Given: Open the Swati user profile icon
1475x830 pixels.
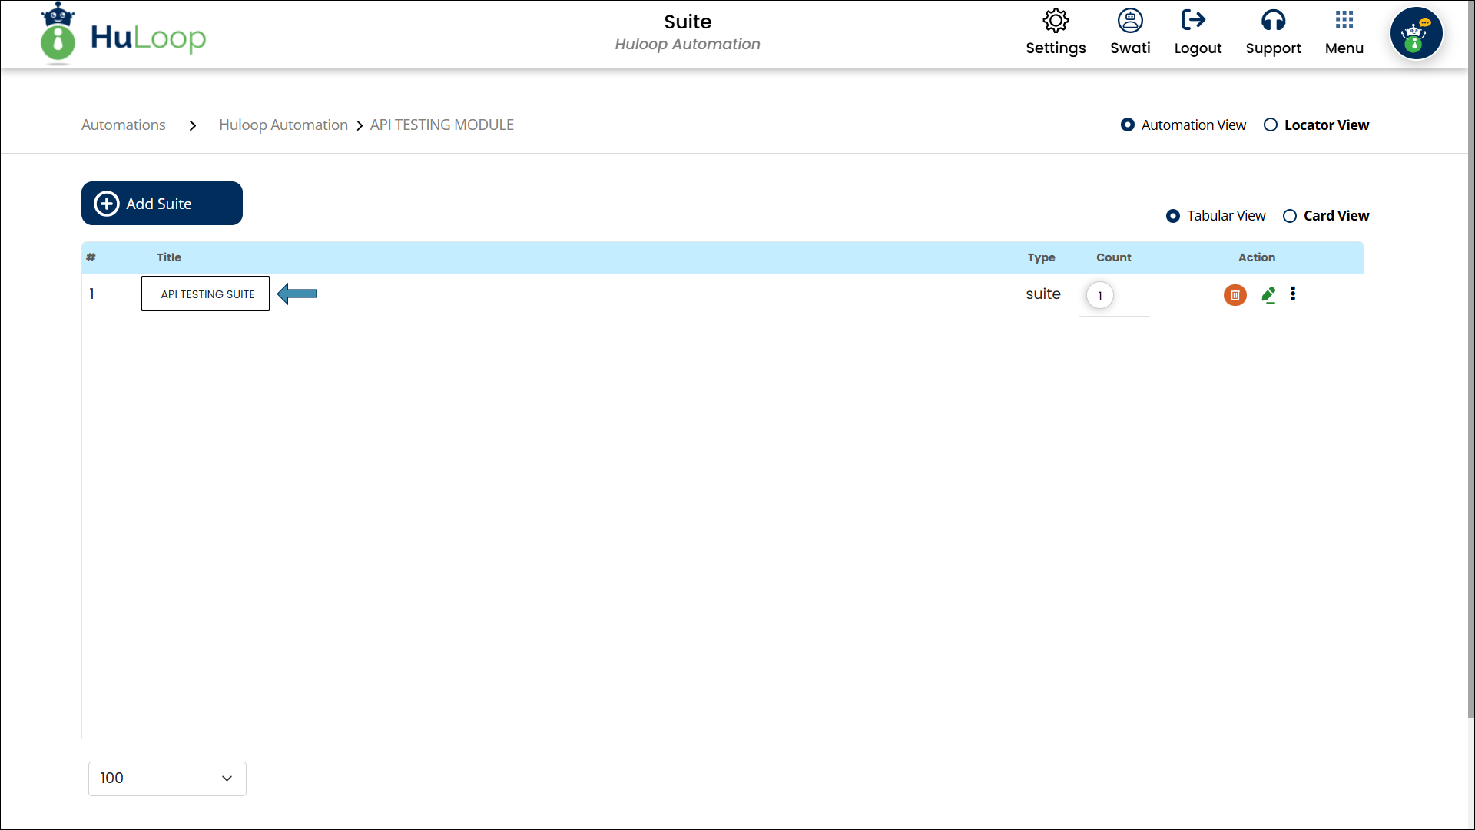Looking at the screenshot, I should click(x=1130, y=21).
